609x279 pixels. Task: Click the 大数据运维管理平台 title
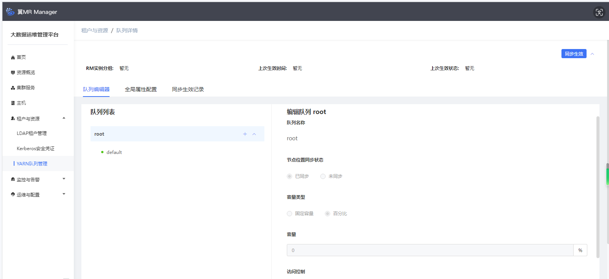coord(35,35)
